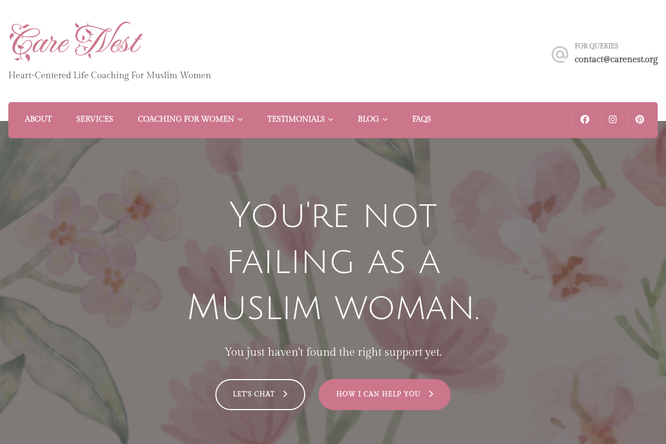Viewport: 666px width, 444px height.
Task: Expand the Blog menu chevron
Action: (x=385, y=119)
